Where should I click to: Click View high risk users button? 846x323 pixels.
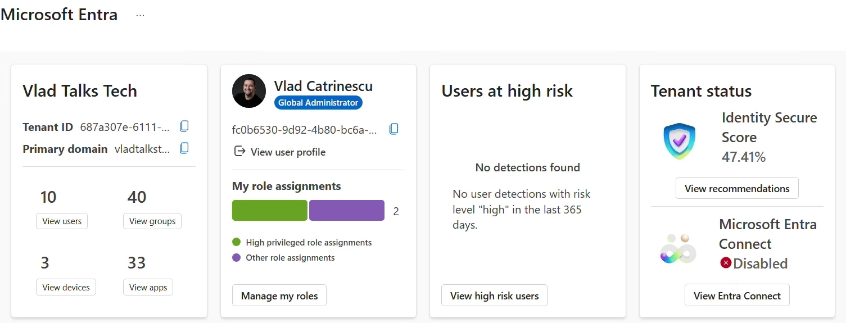pyautogui.click(x=495, y=295)
